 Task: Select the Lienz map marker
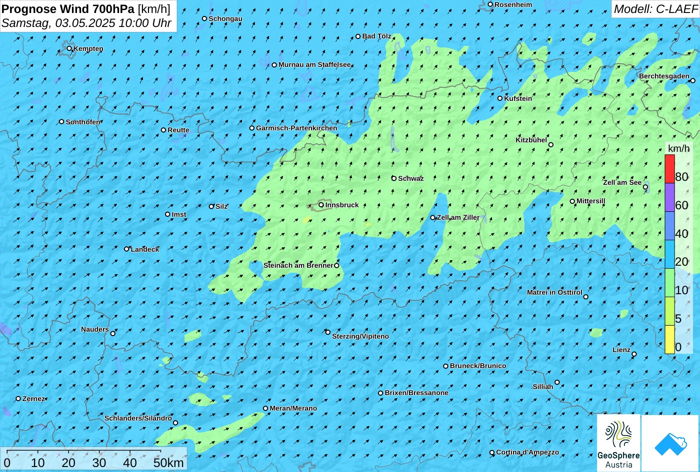click(634, 354)
